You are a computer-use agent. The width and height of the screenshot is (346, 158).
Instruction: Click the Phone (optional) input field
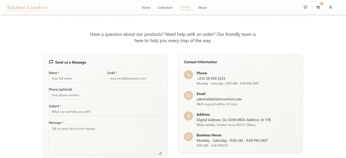click(x=105, y=95)
